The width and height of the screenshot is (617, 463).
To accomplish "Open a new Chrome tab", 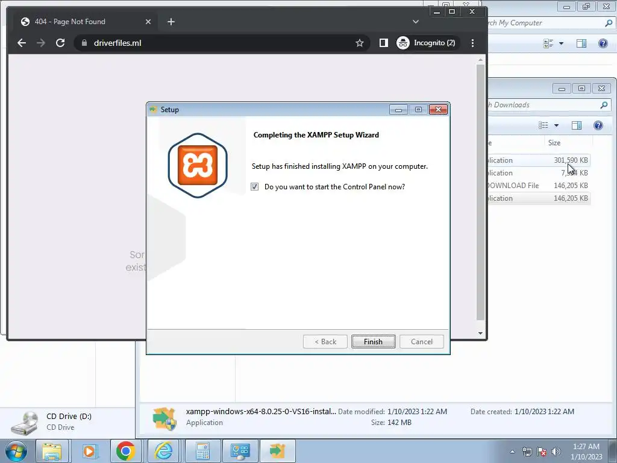I will [171, 22].
